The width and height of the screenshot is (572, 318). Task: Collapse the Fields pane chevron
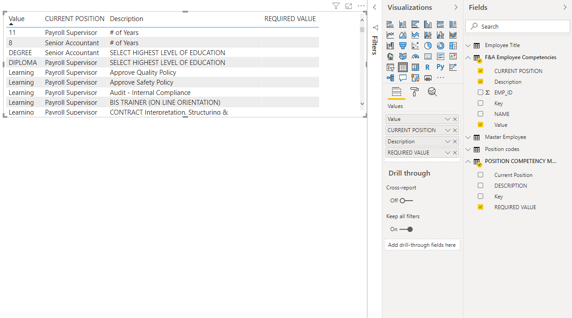565,7
